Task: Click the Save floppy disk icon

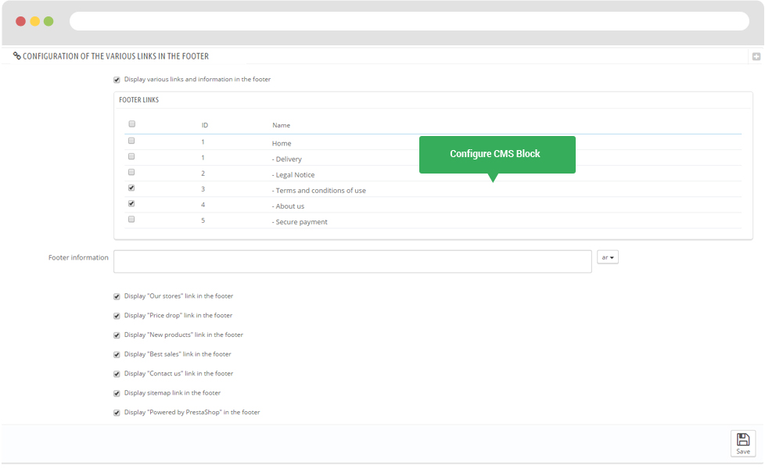Action: click(743, 439)
